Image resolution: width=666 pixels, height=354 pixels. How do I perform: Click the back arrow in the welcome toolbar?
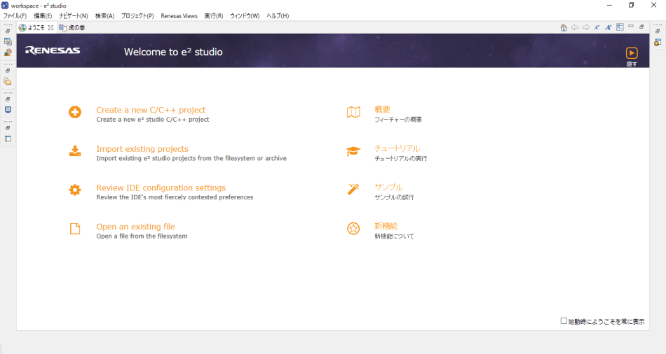[x=575, y=27]
